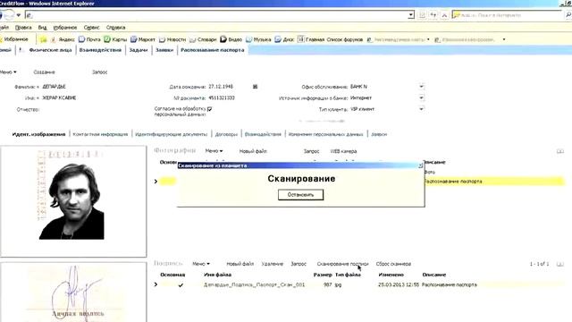
Task: Click the Остановить button in scanning dialog
Action: point(300,195)
